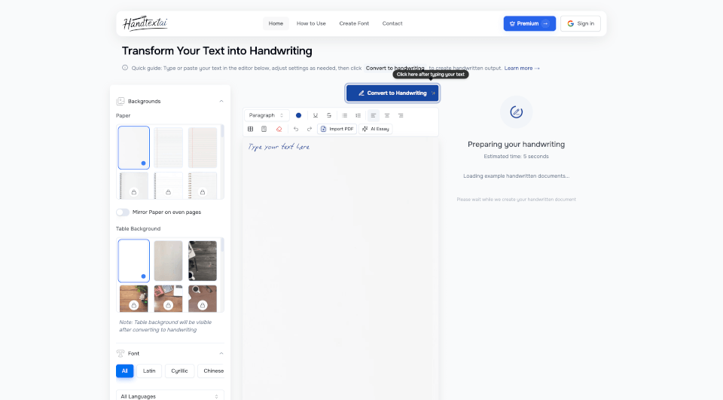This screenshot has height=400, width=723.
Task: Open the Contact page
Action: tap(392, 23)
